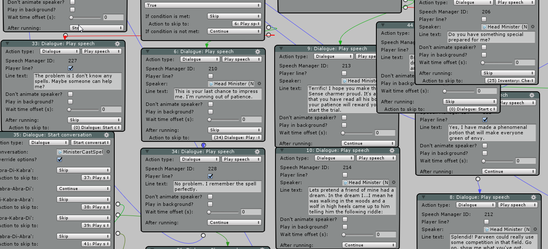The image size is (548, 249).
Task: Open node 10 gear options
Action: coord(392,150)
